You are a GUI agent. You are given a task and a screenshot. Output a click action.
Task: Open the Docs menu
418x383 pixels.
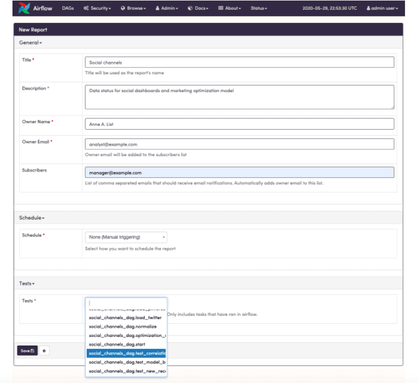198,9
